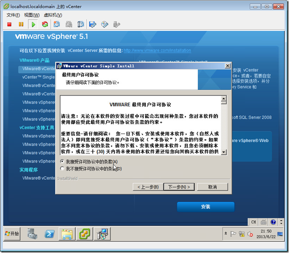Click the Reset VM toolbar icon
The image size is (289, 253).
tap(45, 24)
